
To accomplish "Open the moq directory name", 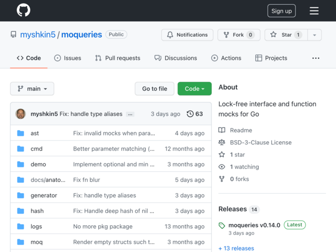I will coord(36,242).
